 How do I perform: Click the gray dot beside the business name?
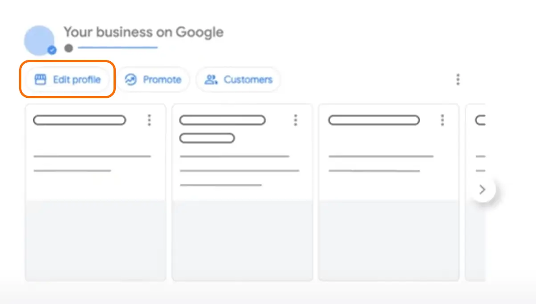[69, 48]
